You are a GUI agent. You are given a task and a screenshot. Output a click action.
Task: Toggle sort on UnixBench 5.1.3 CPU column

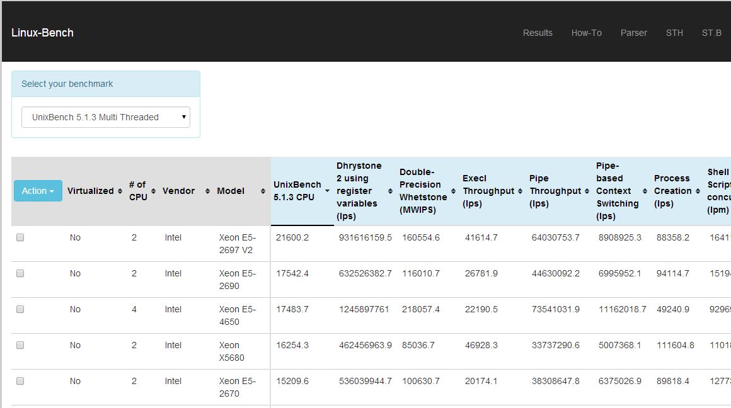point(327,191)
